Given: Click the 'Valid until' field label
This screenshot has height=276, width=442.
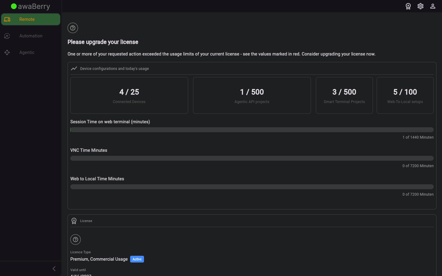Looking at the screenshot, I should (x=78, y=270).
